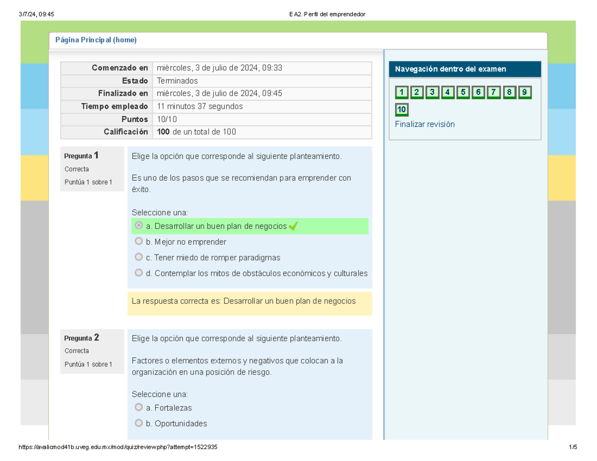Open question 5 from the navigation panel
The width and height of the screenshot is (597, 461).
tap(463, 92)
